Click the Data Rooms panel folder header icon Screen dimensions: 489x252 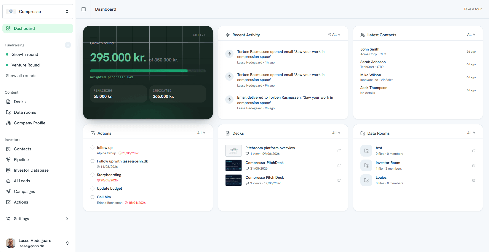363,133
